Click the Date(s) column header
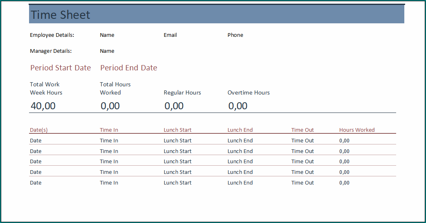Viewport: 426px width, 223px height. click(x=39, y=130)
